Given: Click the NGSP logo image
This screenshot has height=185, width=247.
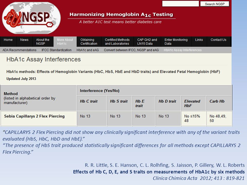Looking at the screenshot, I should [x=31, y=18].
